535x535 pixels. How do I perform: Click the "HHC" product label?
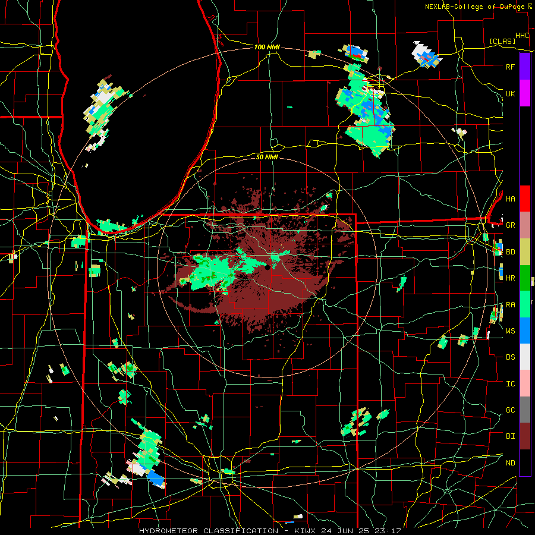[523, 36]
